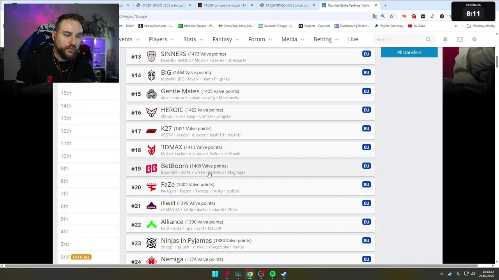
Task: Bookmark this page with the star icon
Action: [x=391, y=16]
